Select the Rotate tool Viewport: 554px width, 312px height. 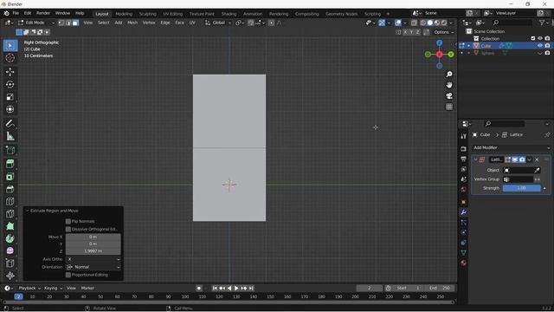pos(10,84)
